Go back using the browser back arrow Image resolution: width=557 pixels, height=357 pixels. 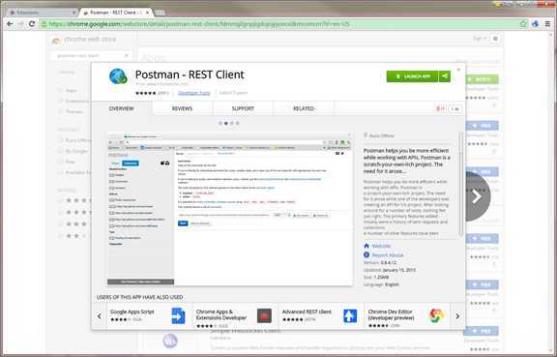point(10,24)
